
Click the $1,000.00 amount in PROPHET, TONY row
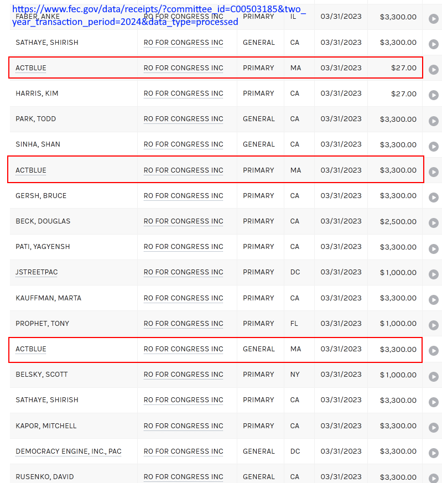pos(398,324)
